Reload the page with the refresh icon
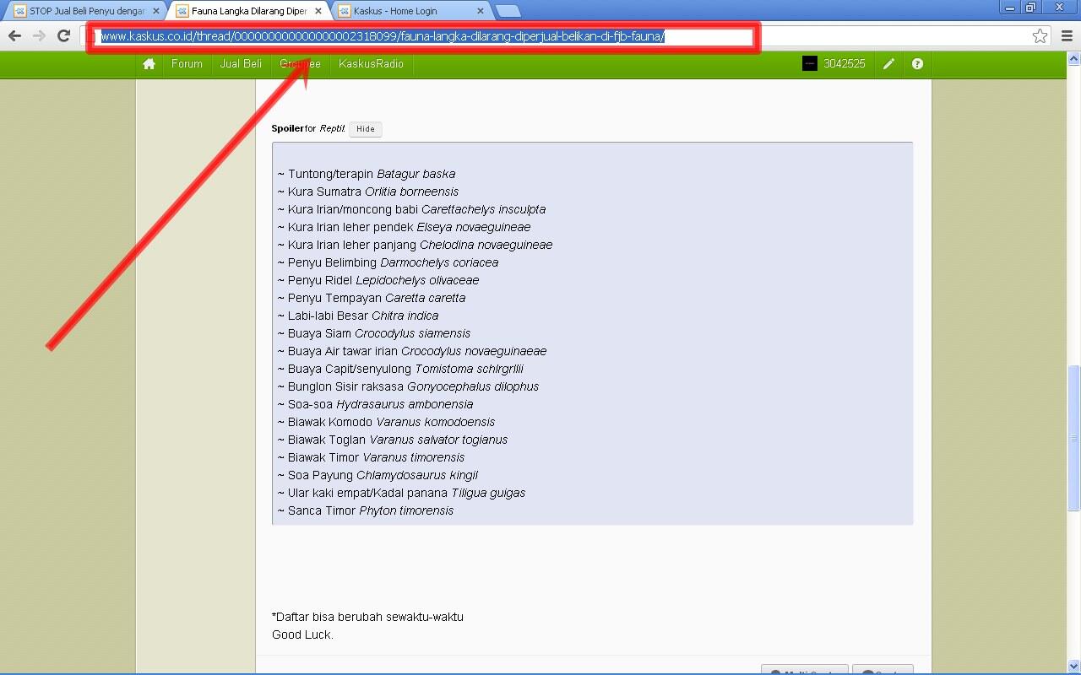The width and height of the screenshot is (1081, 675). (x=63, y=35)
